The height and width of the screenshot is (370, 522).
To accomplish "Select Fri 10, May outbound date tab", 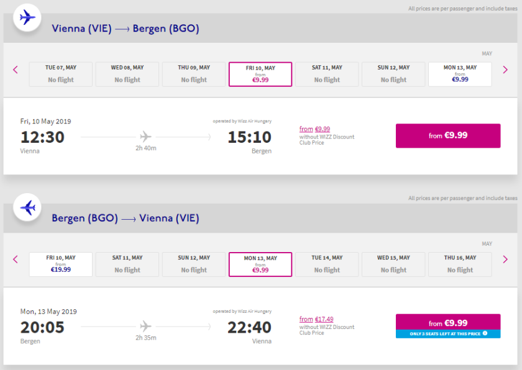I will (x=260, y=74).
